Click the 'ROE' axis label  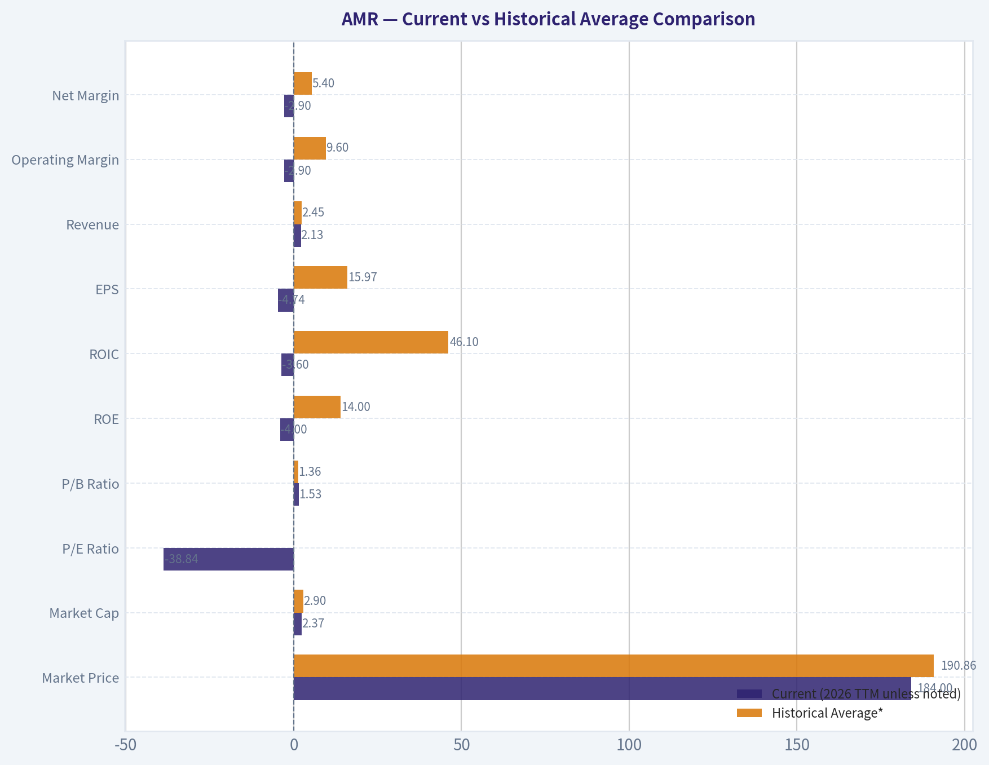tap(107, 419)
